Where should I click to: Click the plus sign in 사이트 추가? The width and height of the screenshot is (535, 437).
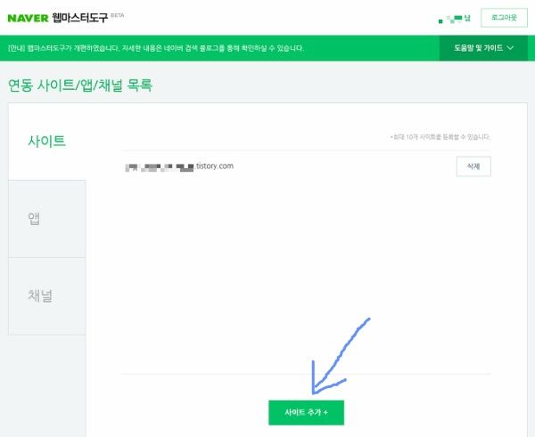click(x=325, y=412)
